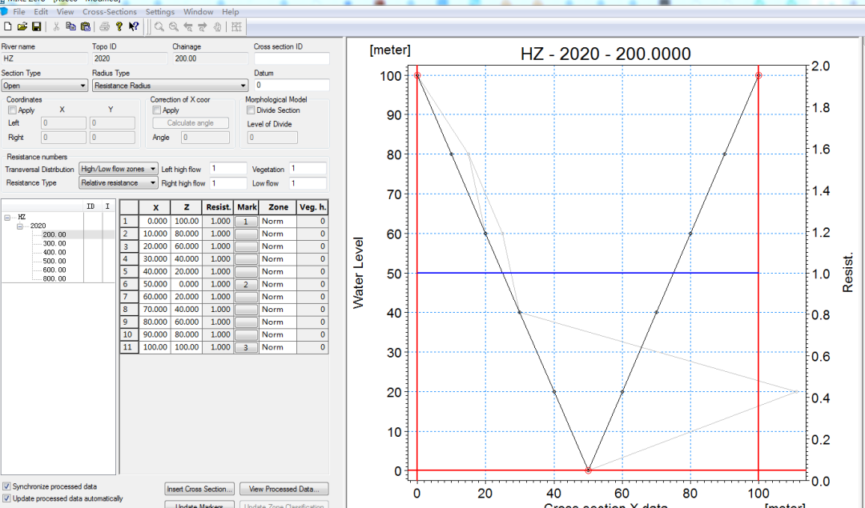Viewport: 865px width, 508px height.
Task: Click the Vegetation input field
Action: click(x=308, y=169)
